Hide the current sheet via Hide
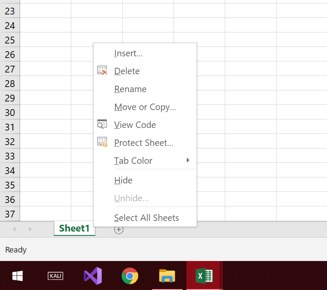327x290 pixels. click(x=123, y=180)
